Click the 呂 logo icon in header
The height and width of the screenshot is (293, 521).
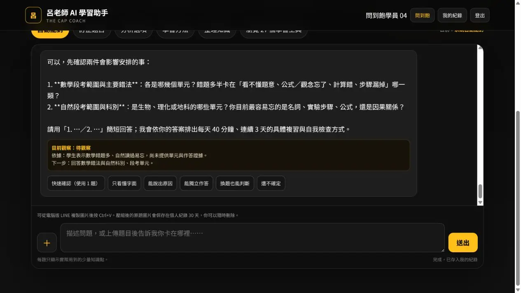point(33,15)
